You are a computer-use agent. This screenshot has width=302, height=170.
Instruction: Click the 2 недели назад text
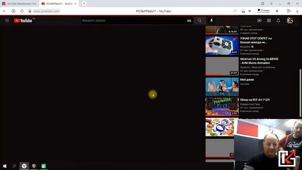click(x=249, y=33)
